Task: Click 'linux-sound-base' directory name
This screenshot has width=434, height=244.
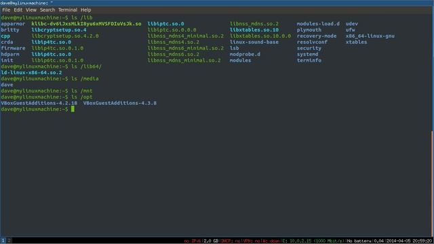Action: click(254, 42)
